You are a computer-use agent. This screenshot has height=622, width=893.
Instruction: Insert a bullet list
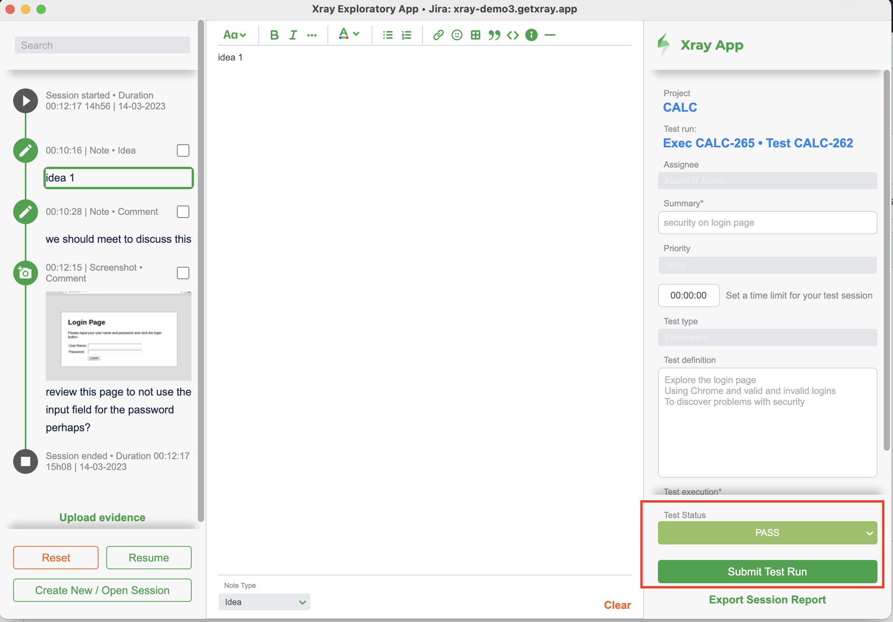coord(388,35)
